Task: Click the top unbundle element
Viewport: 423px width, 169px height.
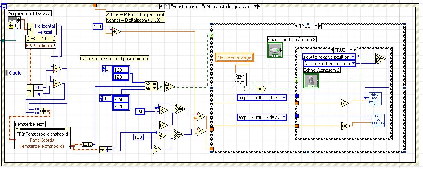Action: point(38,94)
